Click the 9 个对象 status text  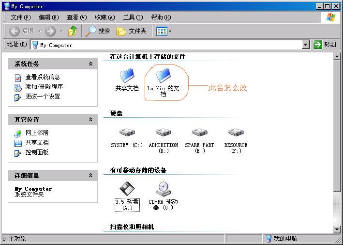tap(14, 238)
